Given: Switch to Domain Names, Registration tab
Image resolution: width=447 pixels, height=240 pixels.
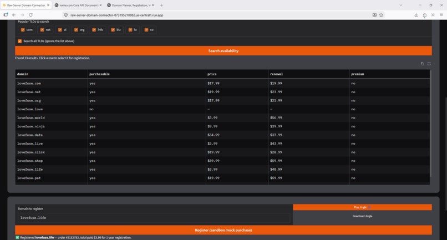Looking at the screenshot, I should tap(130, 5).
